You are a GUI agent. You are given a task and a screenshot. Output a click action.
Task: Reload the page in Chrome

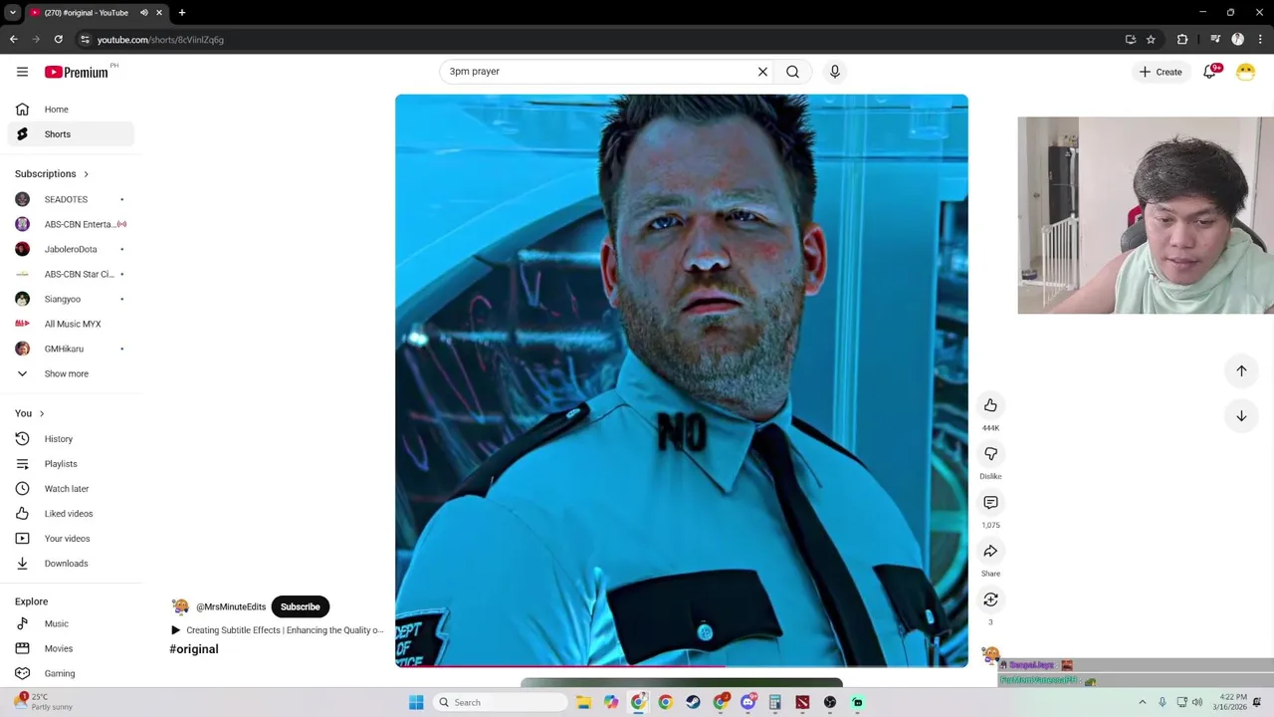pos(59,40)
